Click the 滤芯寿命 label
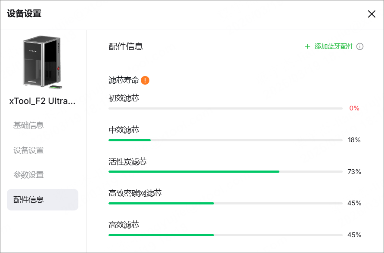 124,80
